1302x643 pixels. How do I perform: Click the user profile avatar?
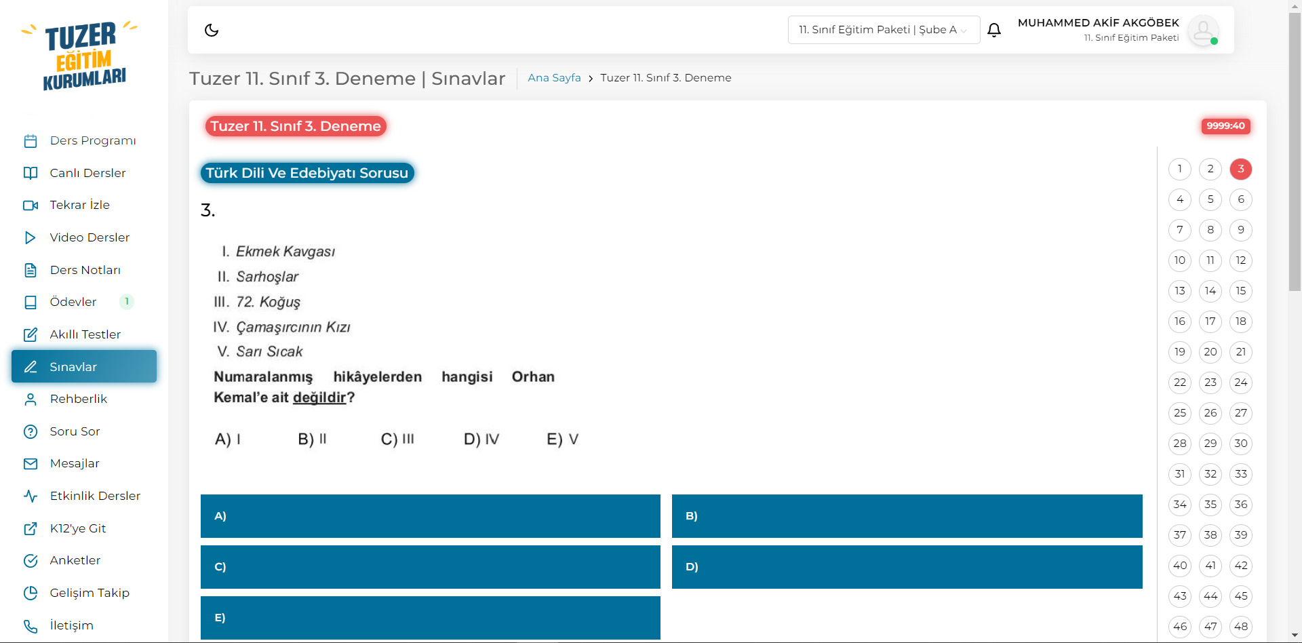pos(1203,31)
